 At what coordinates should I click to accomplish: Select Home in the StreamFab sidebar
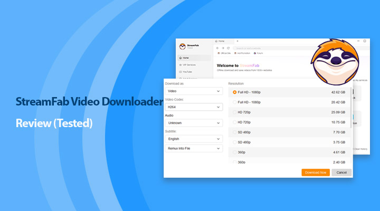[x=194, y=58]
